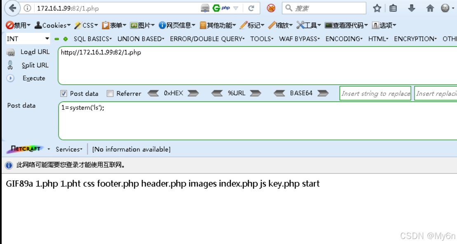Expand the 其他功能 dropdown menu
457x244 pixels.
(x=218, y=26)
